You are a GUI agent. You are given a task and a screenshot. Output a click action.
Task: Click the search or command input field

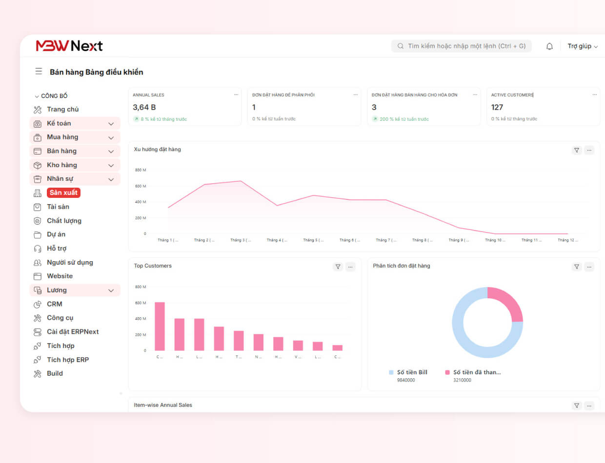[461, 46]
